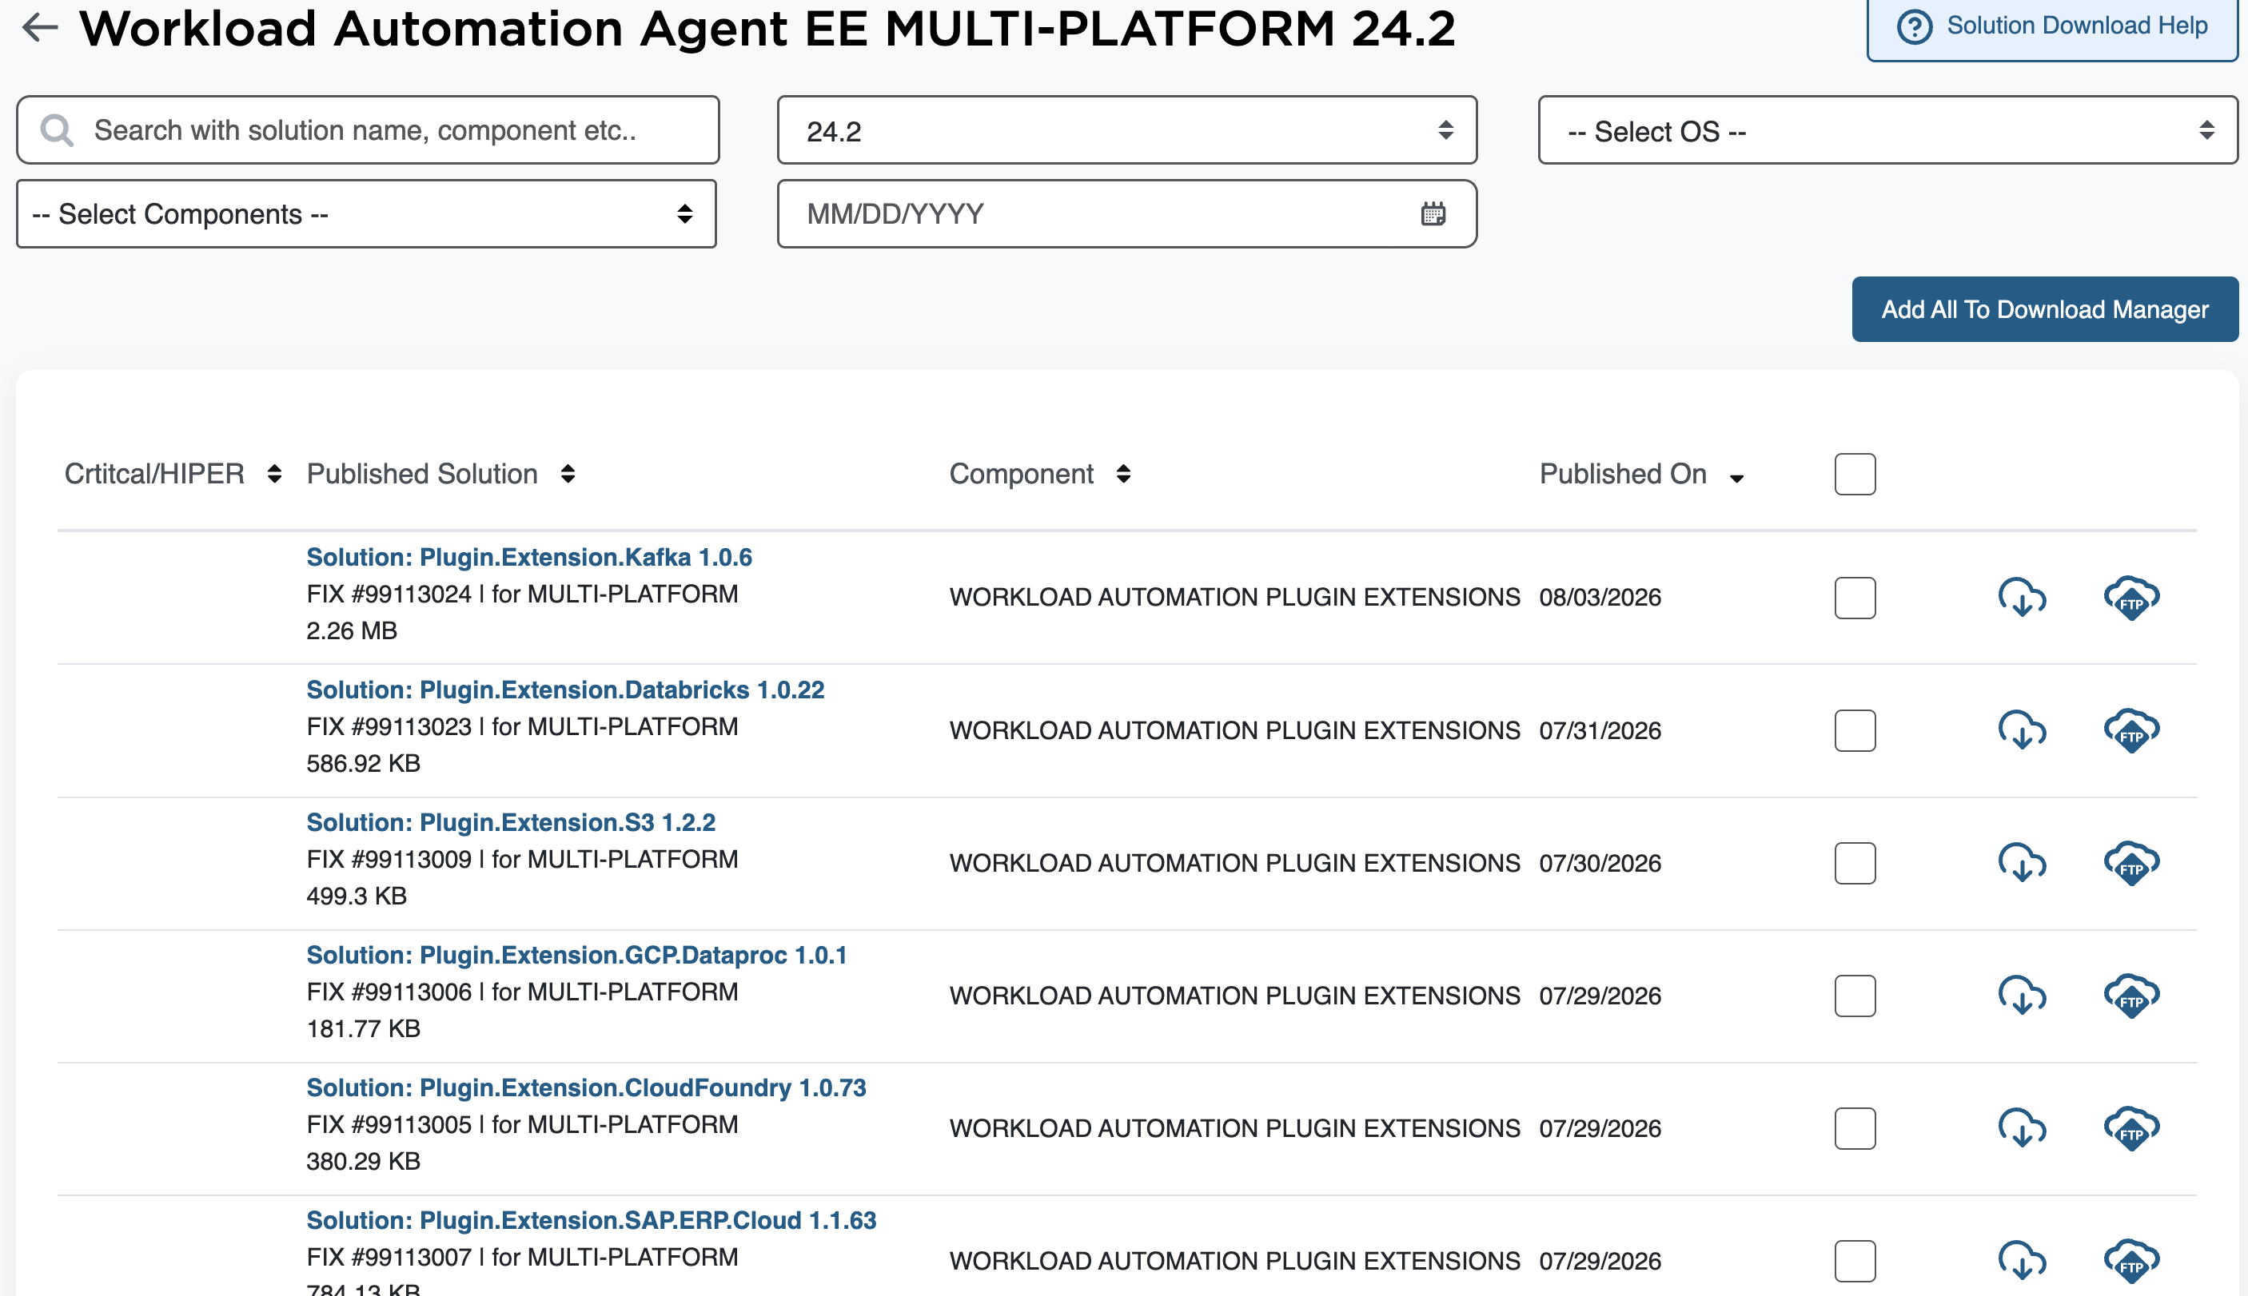Open Solution: Plugin.Extension.Databricks 1.0.22 link
The image size is (2248, 1296).
coord(565,690)
